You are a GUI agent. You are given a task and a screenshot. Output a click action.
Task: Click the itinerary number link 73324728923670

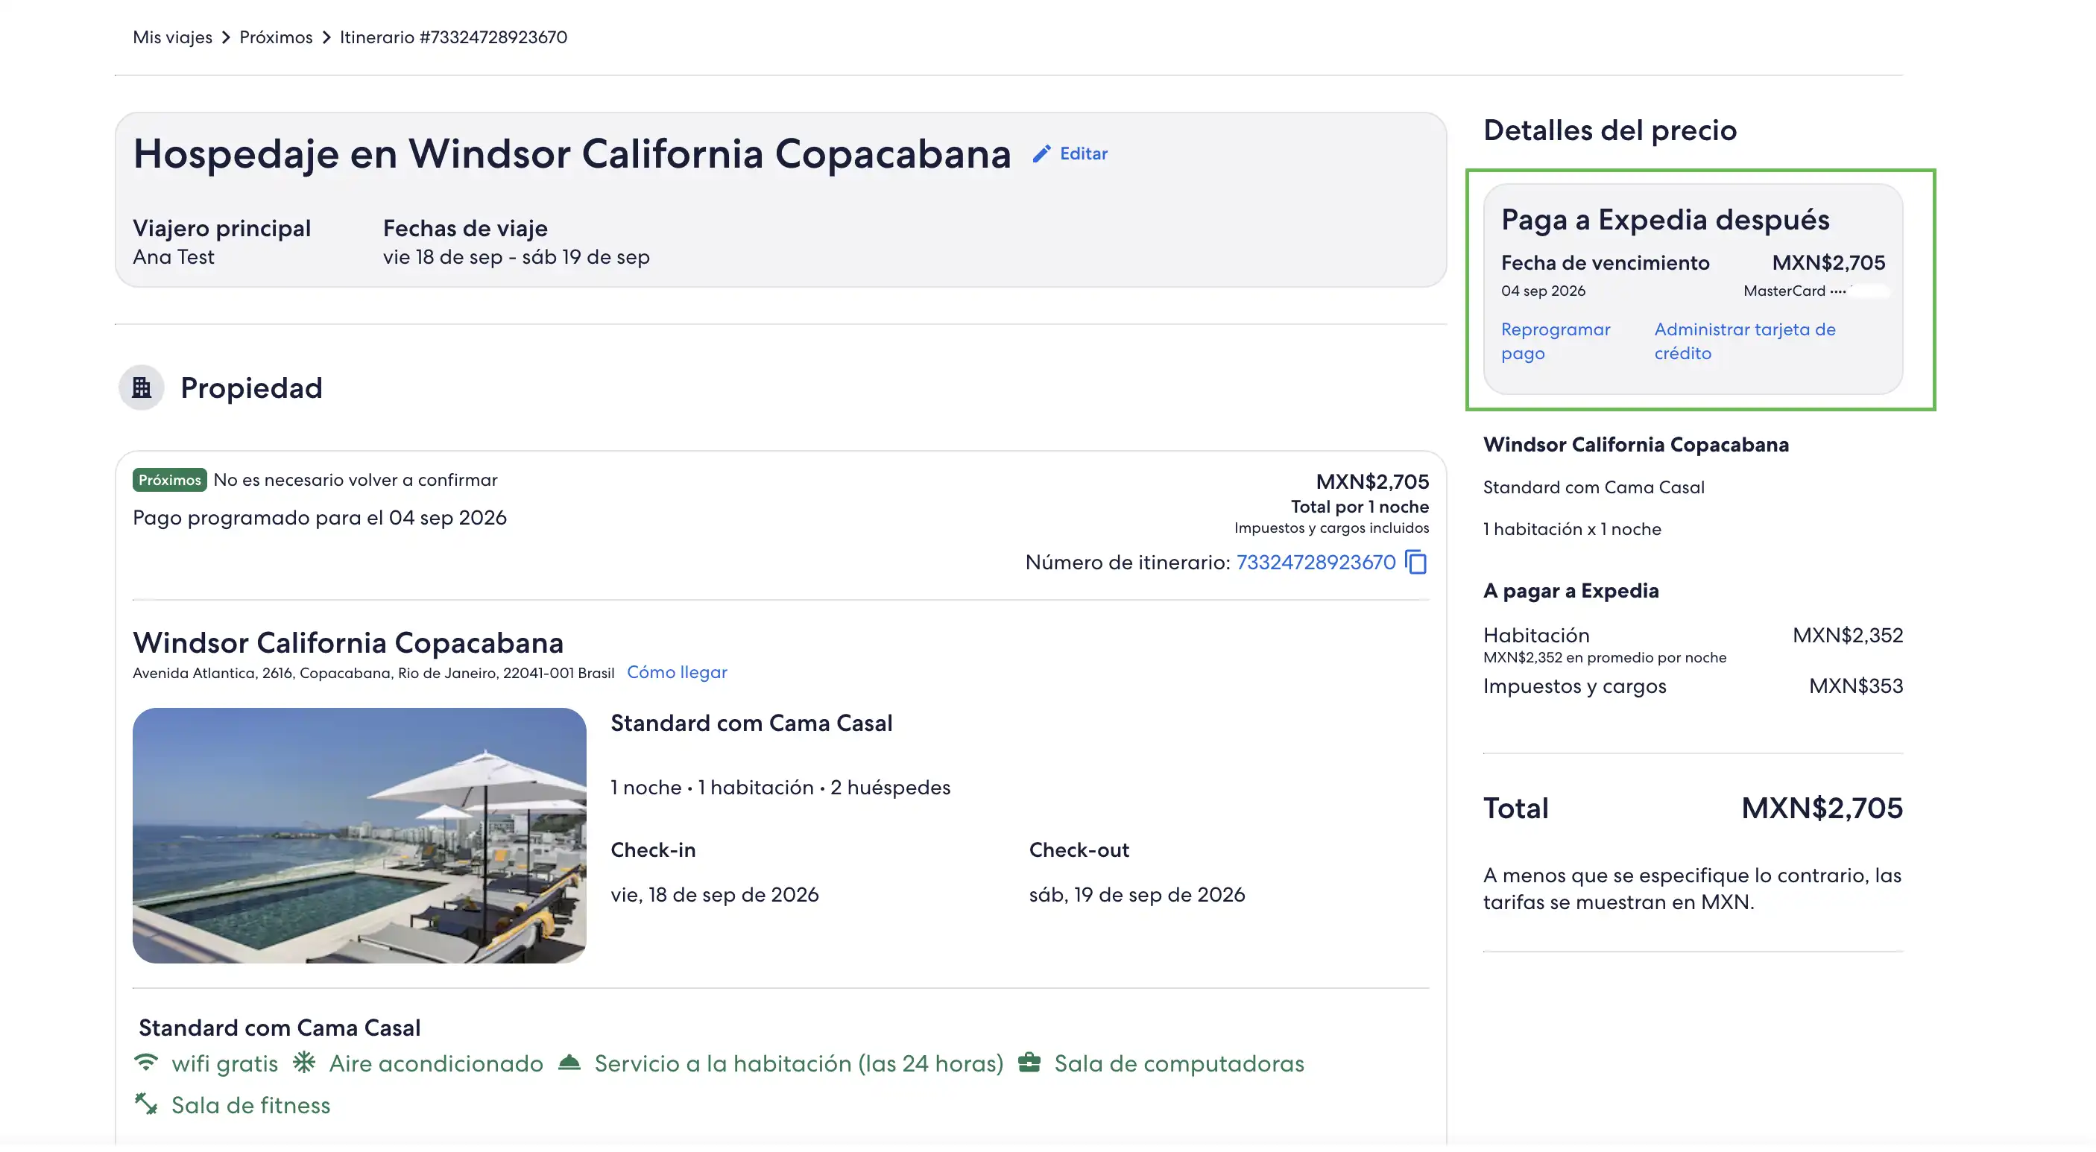tap(1315, 561)
